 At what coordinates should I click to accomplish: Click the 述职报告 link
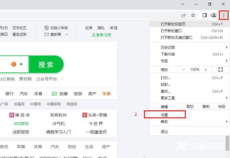coord(21,132)
